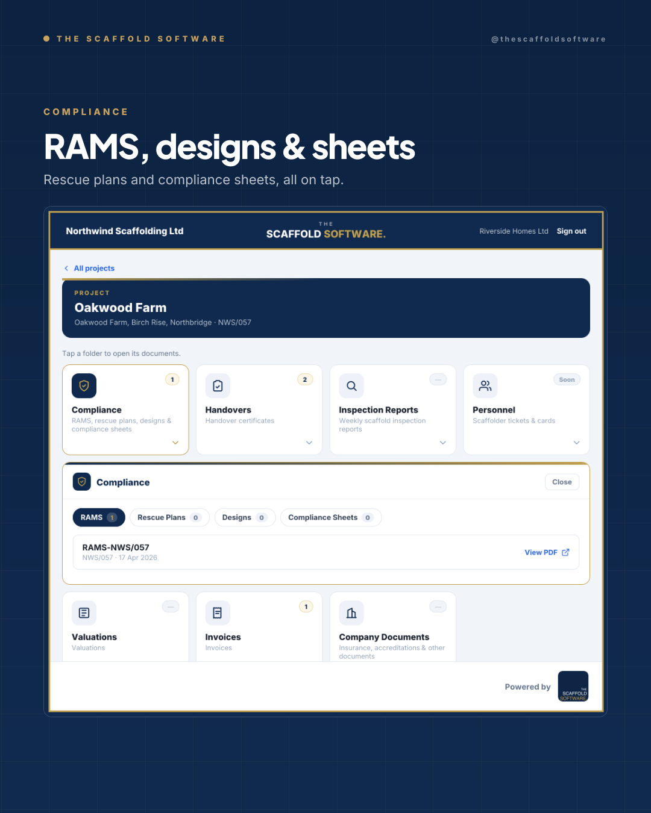
Task: Open the Company Documents folder card
Action: click(x=393, y=627)
